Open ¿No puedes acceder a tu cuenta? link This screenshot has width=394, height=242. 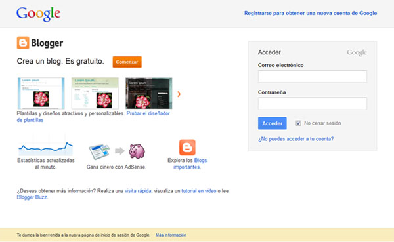point(295,139)
